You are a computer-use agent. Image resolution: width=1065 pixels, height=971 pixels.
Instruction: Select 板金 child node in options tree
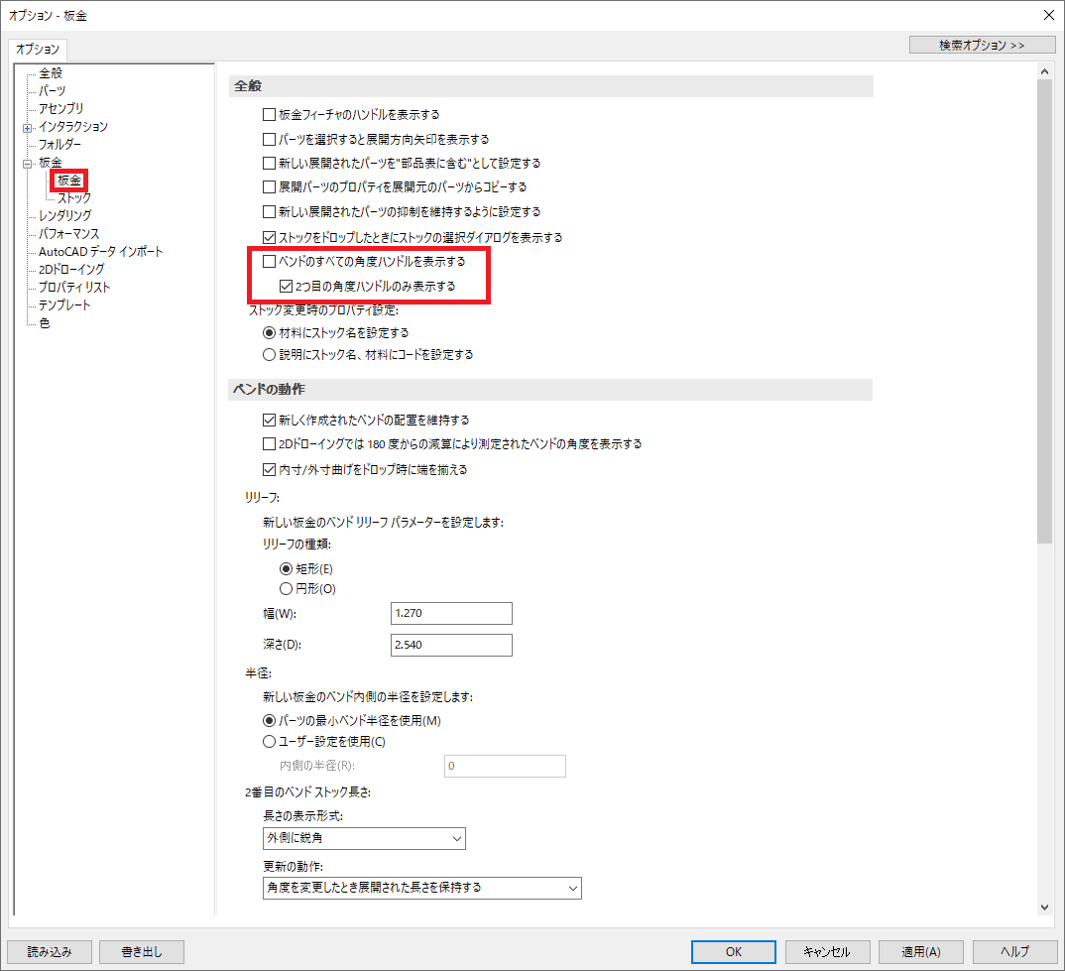tap(67, 180)
